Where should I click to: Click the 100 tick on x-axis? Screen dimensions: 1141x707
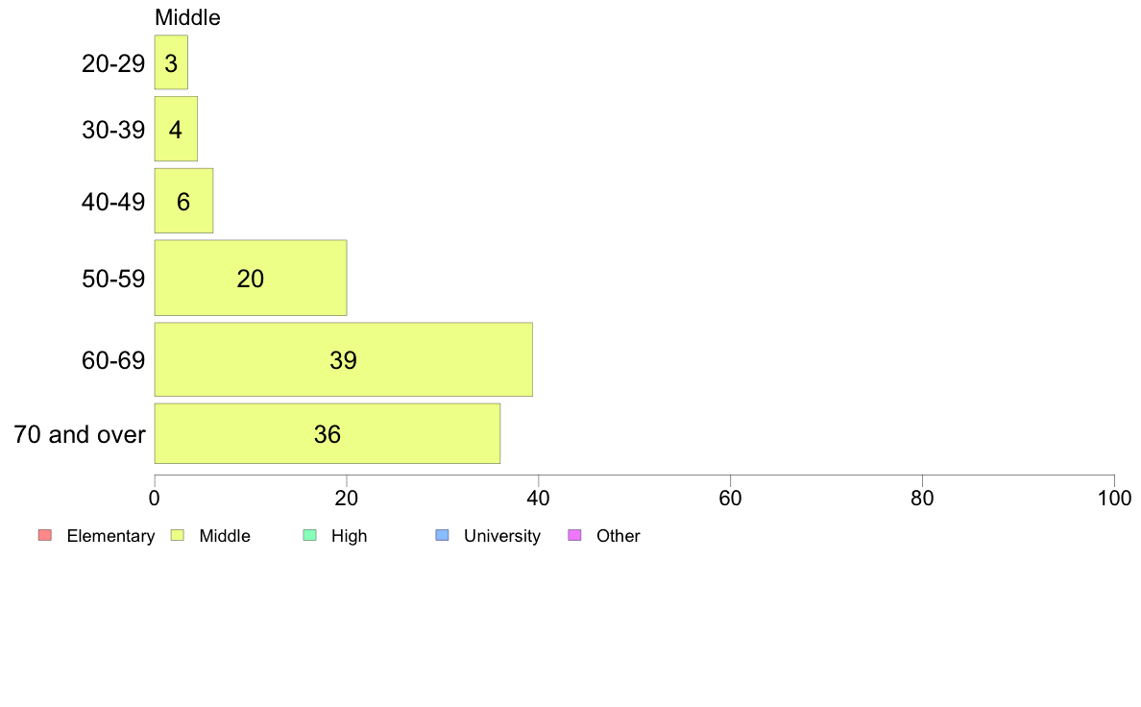click(1114, 498)
